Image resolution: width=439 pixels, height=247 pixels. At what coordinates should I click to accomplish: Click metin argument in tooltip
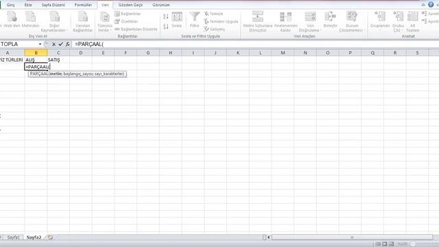click(56, 74)
